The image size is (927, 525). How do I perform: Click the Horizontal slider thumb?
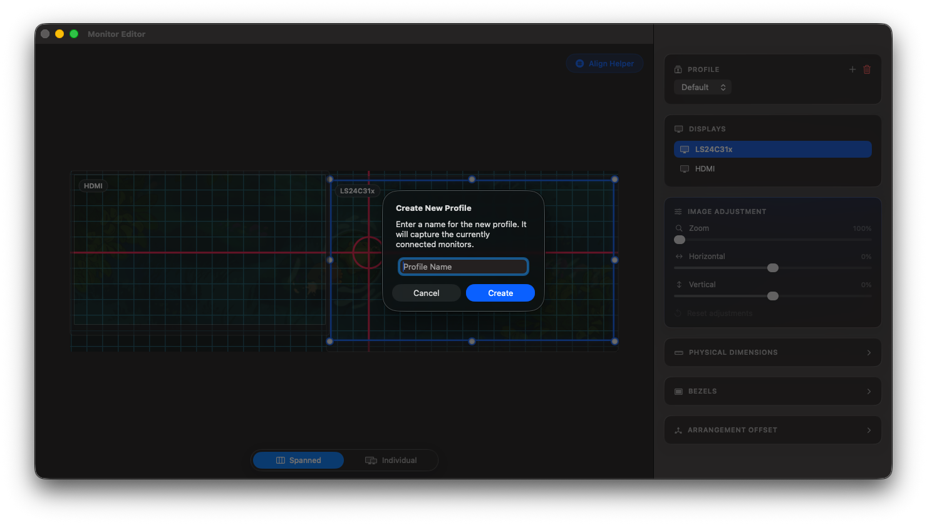773,268
